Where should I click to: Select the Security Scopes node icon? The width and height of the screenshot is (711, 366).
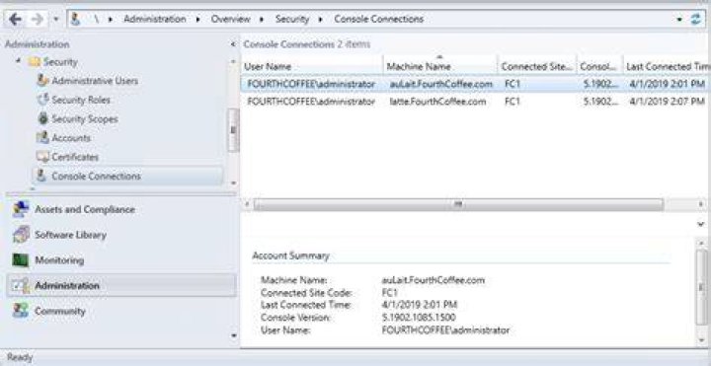(x=42, y=118)
